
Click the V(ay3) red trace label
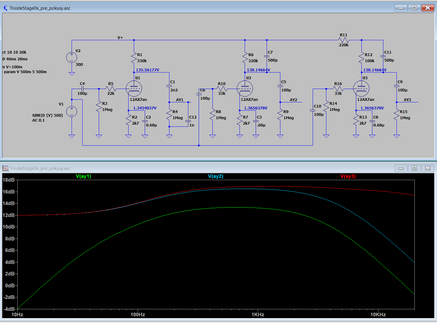pos(348,176)
